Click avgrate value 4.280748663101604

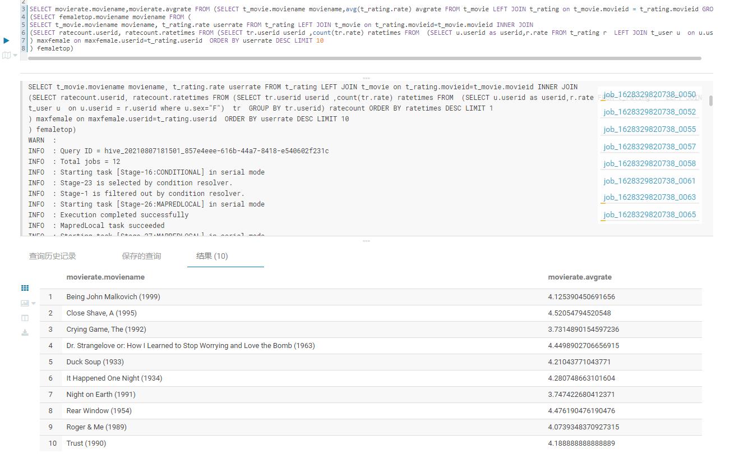(x=581, y=378)
